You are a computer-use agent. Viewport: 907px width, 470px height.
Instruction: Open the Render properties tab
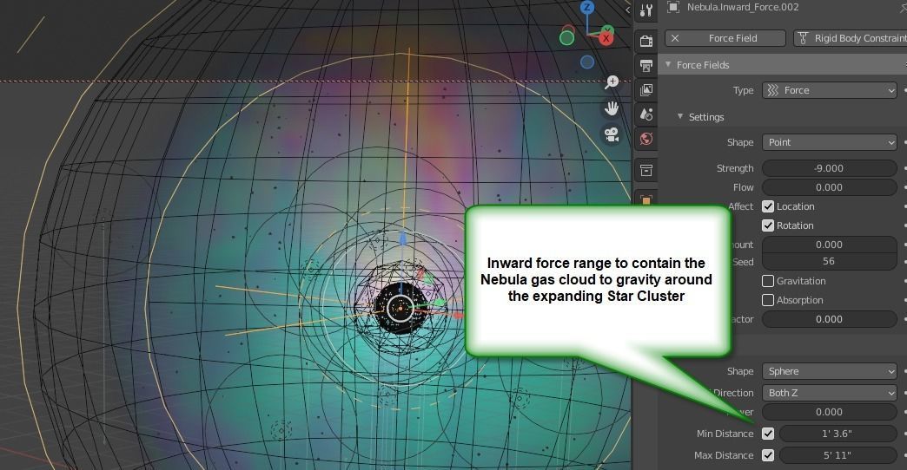(x=646, y=41)
